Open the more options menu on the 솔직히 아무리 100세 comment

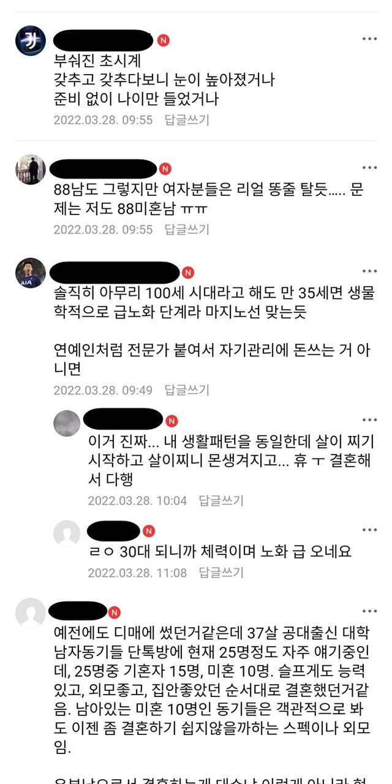click(x=369, y=271)
